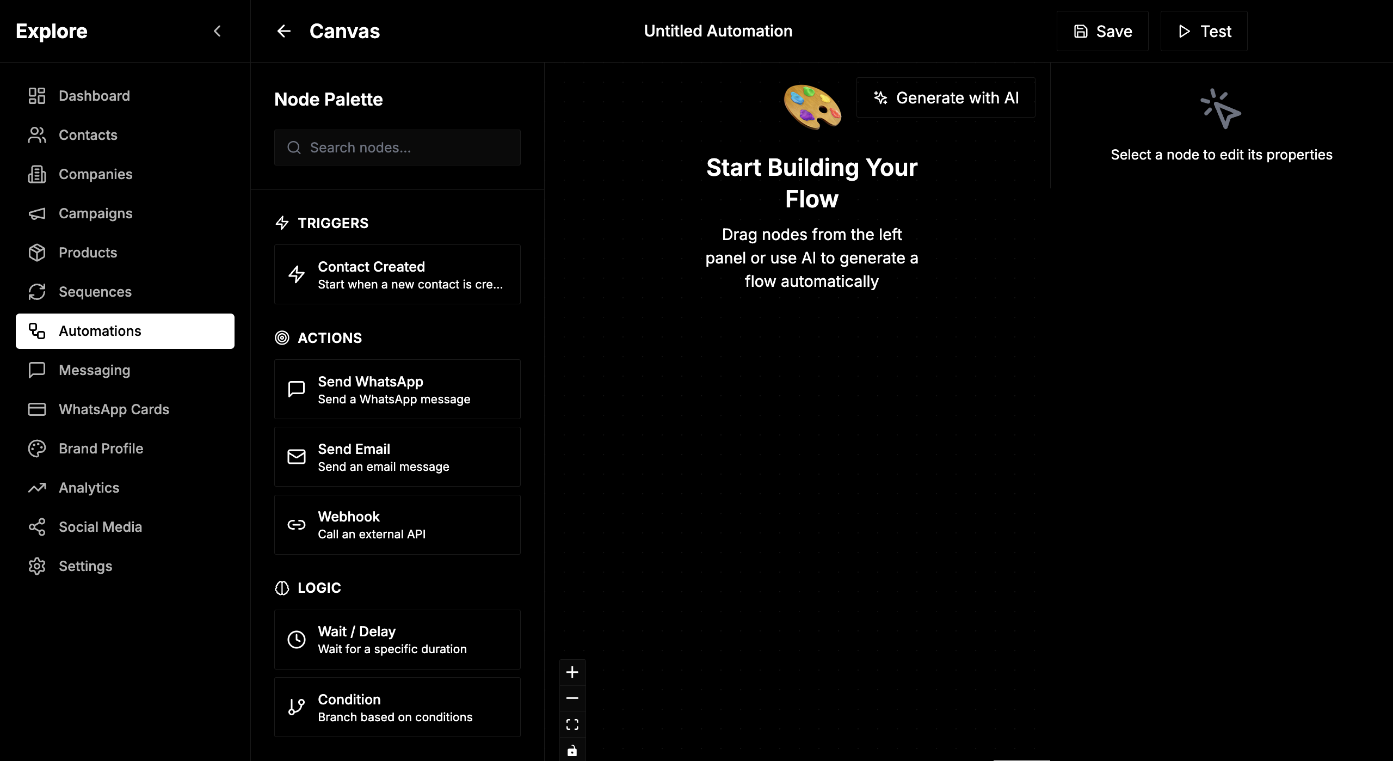
Task: Select the Webhook action node
Action: [397, 525]
